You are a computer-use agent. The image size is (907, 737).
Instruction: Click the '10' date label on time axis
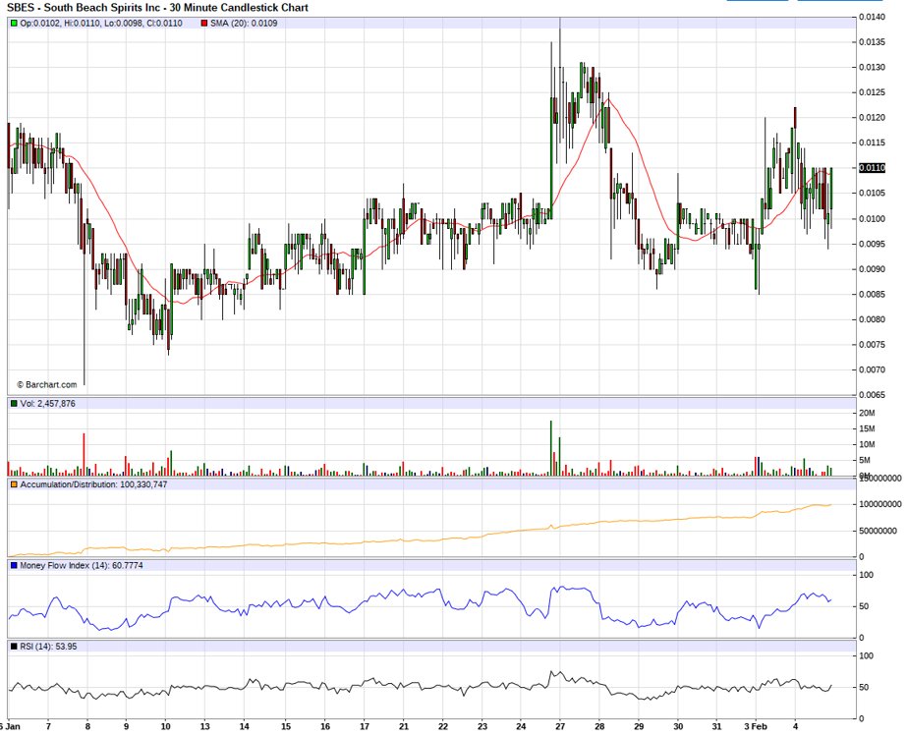(x=165, y=726)
